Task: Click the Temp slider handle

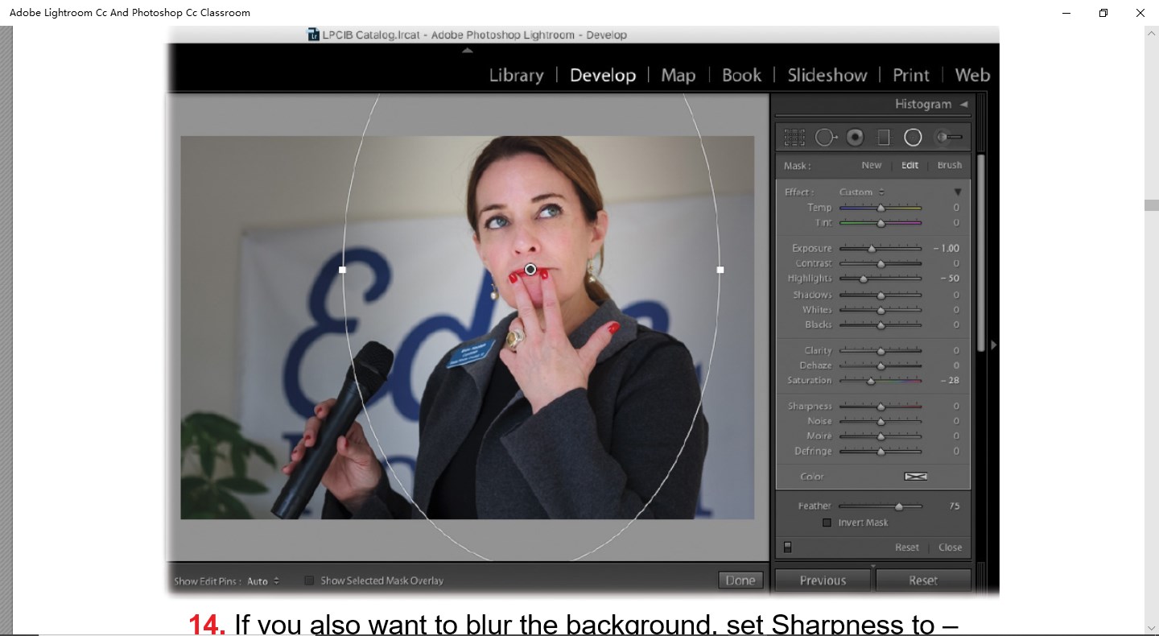Action: coord(881,208)
